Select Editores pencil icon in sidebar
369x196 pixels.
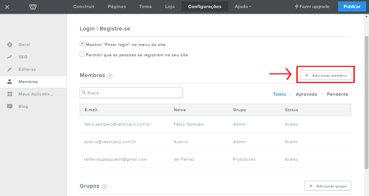pyautogui.click(x=10, y=69)
